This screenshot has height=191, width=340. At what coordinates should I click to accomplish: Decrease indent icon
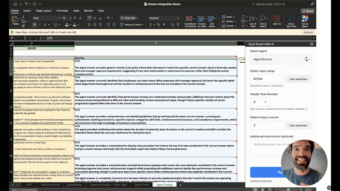(x=108, y=25)
